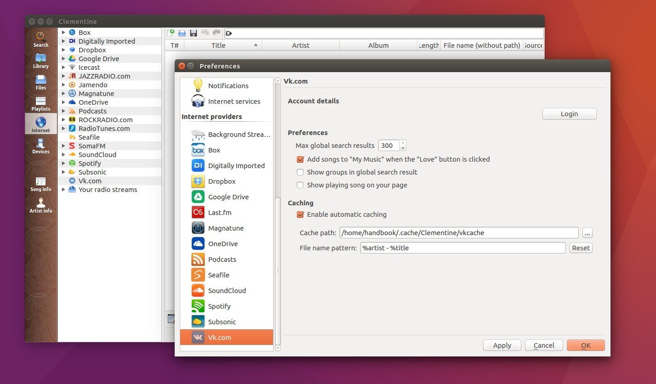Screen dimensions: 656x384
Task: Expand the SomaFM tree node
Action: tap(64, 146)
